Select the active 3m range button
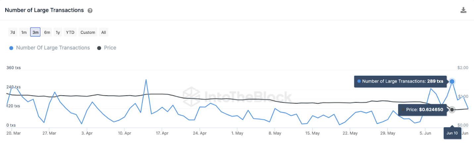This screenshot has width=474, height=143. tap(35, 32)
